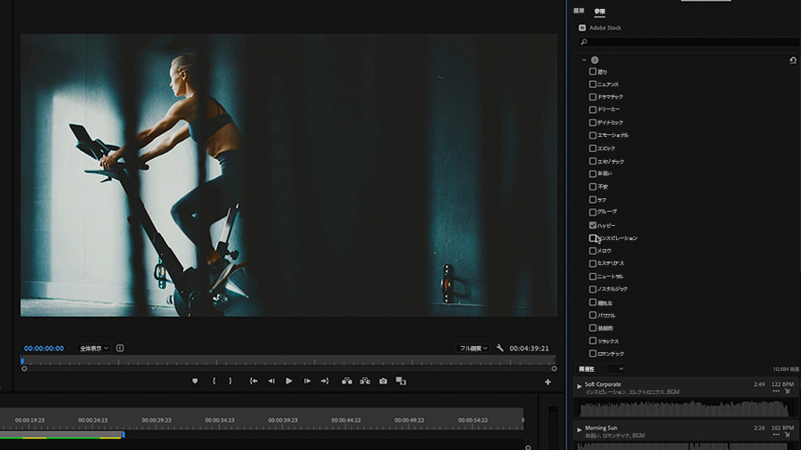This screenshot has height=450, width=801.
Task: Check the ドラマチック mood checkbox
Action: 593,96
